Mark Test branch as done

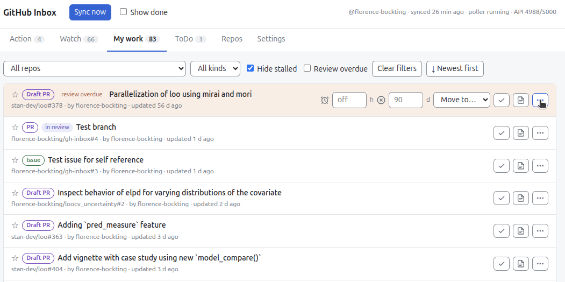point(501,133)
